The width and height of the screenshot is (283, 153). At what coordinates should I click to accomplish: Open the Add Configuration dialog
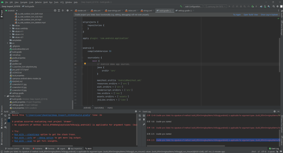[193, 6]
